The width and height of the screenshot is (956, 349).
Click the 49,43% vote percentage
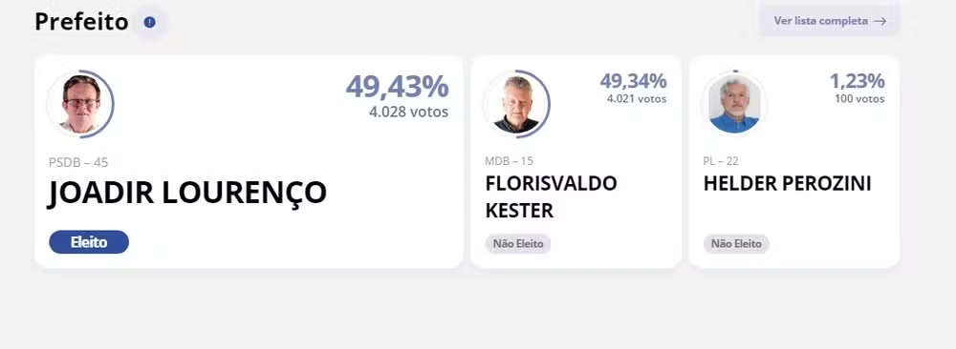pyautogui.click(x=398, y=87)
